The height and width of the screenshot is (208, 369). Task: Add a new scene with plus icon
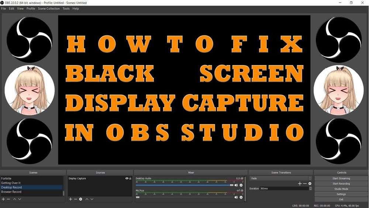3,199
